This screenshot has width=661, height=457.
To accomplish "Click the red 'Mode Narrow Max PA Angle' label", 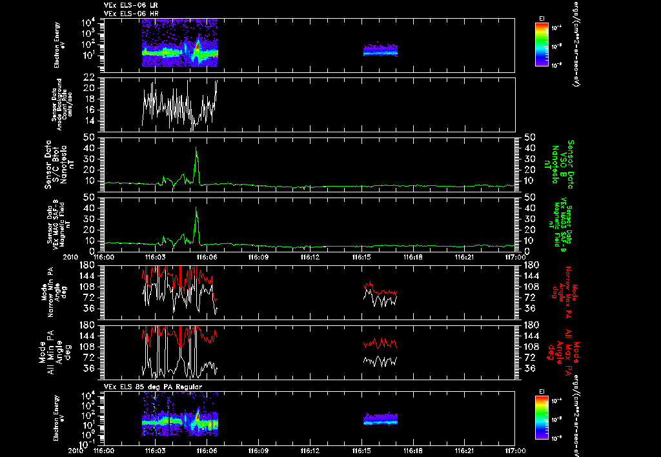I will coord(564,292).
